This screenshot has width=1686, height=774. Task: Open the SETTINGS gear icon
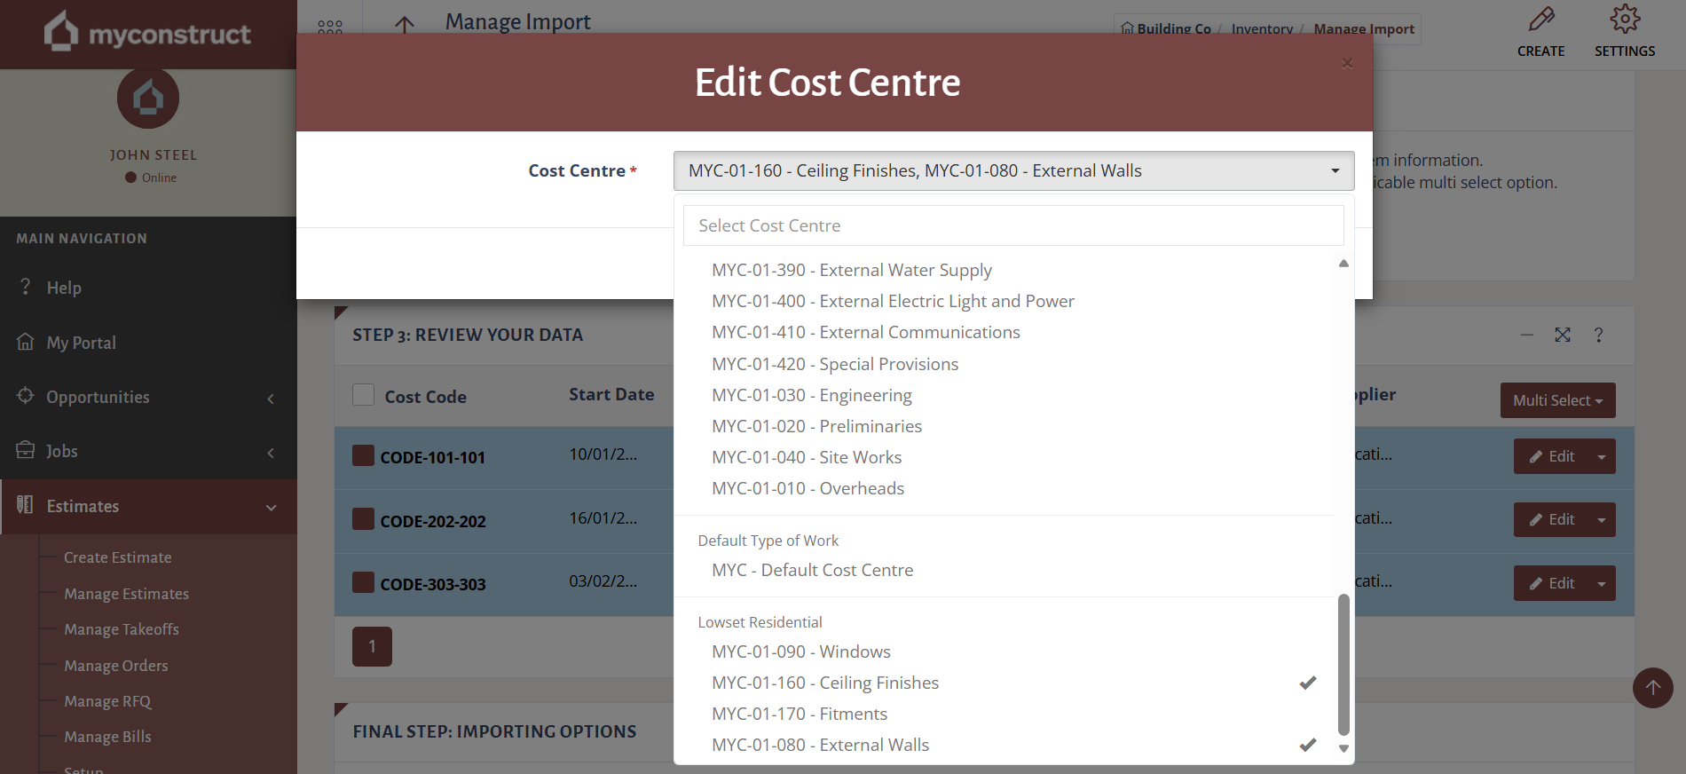pyautogui.click(x=1624, y=20)
